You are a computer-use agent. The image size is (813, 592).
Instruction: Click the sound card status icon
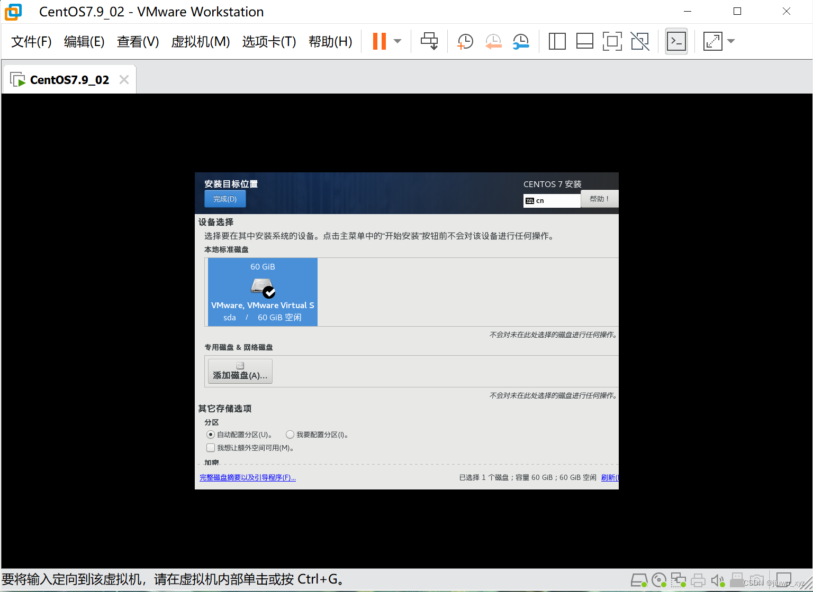tap(718, 580)
